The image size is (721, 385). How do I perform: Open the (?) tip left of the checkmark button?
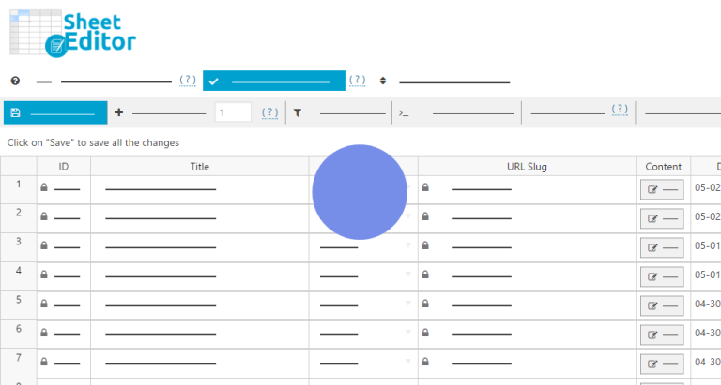(188, 81)
